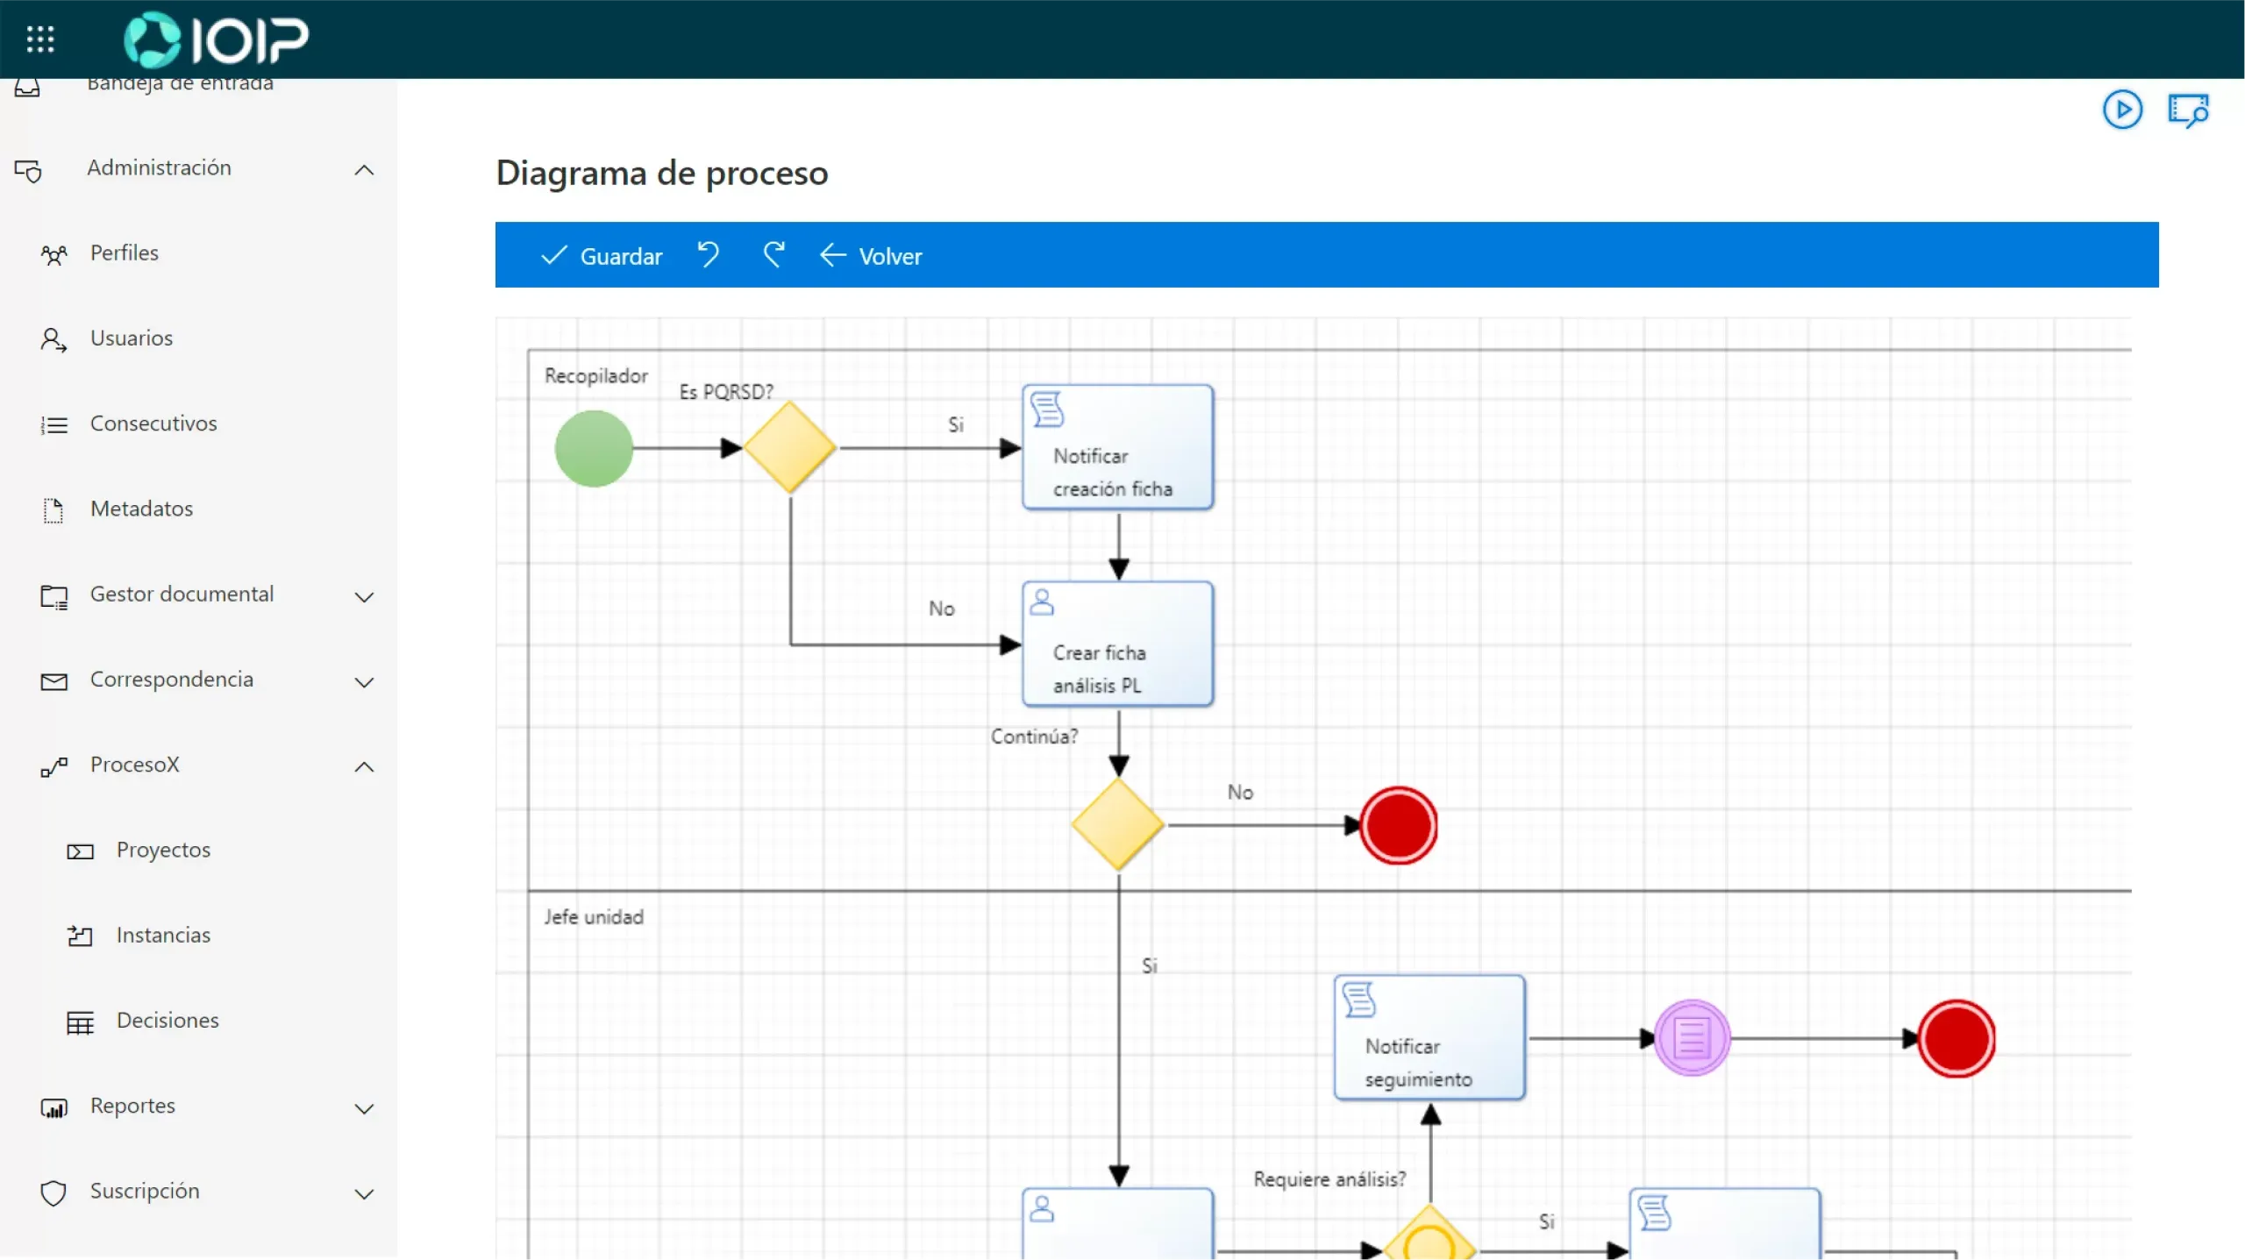Select the Es PQRSD? gateway diamond
This screenshot has height=1260, width=2245.
tap(789, 448)
